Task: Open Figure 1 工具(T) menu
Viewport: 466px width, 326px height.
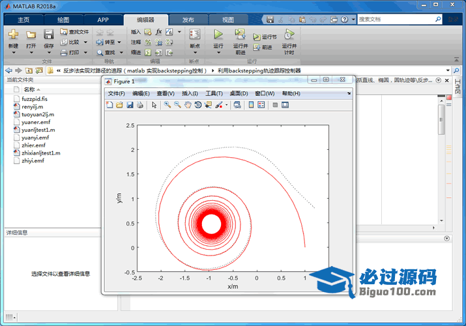Action: 214,94
